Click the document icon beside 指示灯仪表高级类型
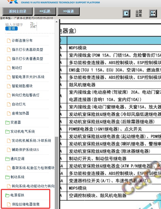161x209 pixels. (x=9, y=50)
